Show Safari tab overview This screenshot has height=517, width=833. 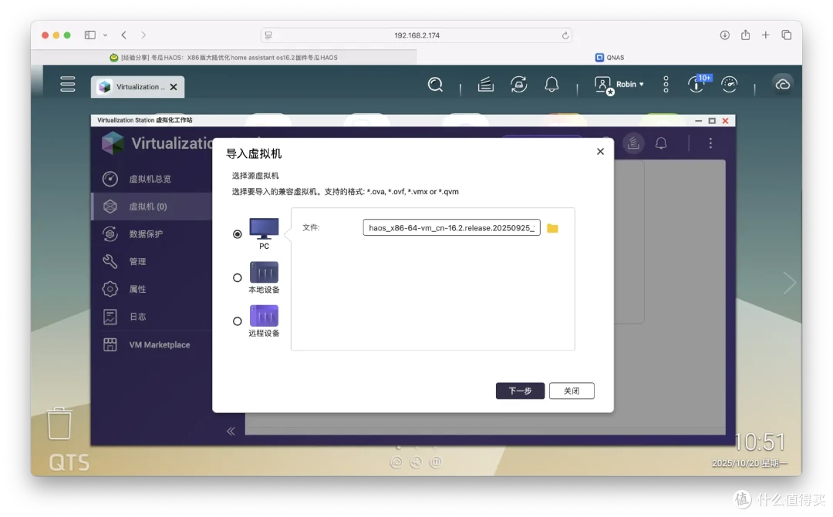click(787, 35)
